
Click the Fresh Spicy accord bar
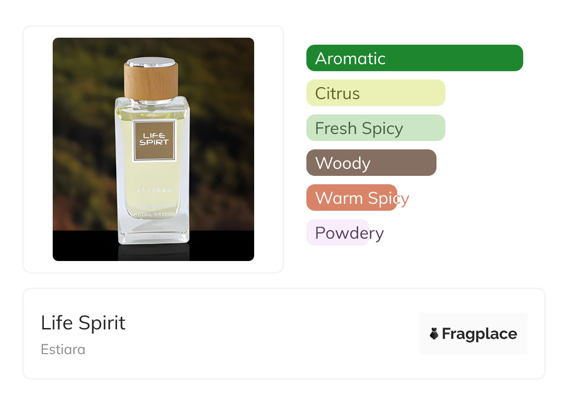pos(375,128)
